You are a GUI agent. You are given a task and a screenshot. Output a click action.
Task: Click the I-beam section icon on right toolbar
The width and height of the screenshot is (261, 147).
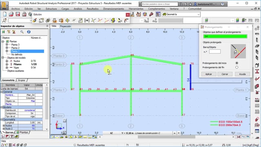[257, 71]
